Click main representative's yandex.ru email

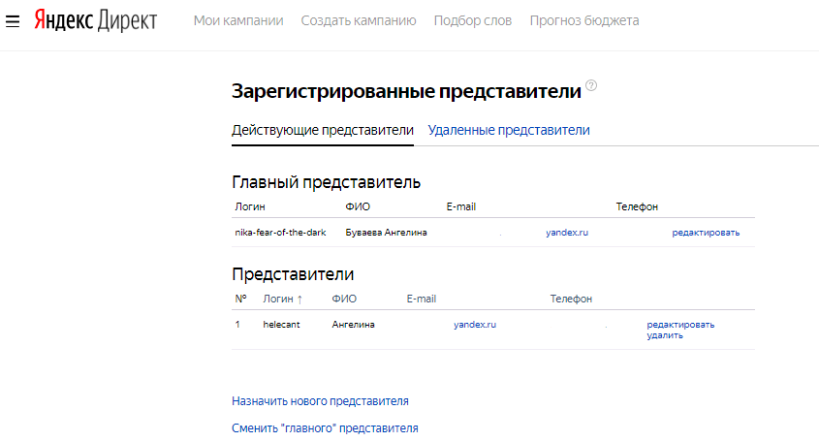[567, 233]
